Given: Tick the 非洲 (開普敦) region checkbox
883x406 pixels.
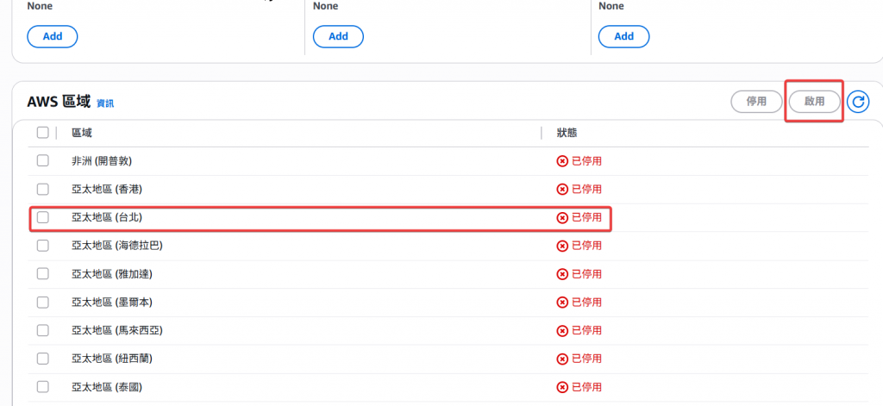Looking at the screenshot, I should click(43, 161).
